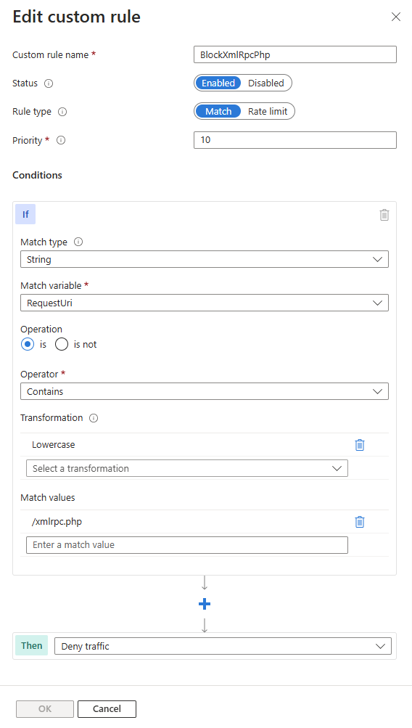Close the Edit custom rule pane
This screenshot has width=412, height=728.
pyautogui.click(x=396, y=17)
